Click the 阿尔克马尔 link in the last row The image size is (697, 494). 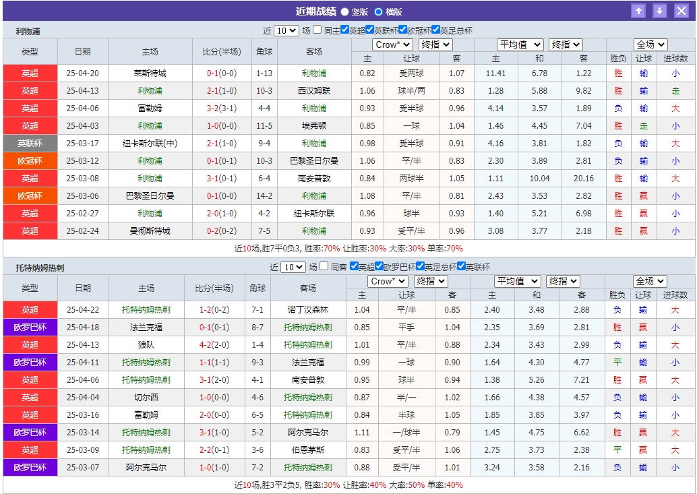147,467
